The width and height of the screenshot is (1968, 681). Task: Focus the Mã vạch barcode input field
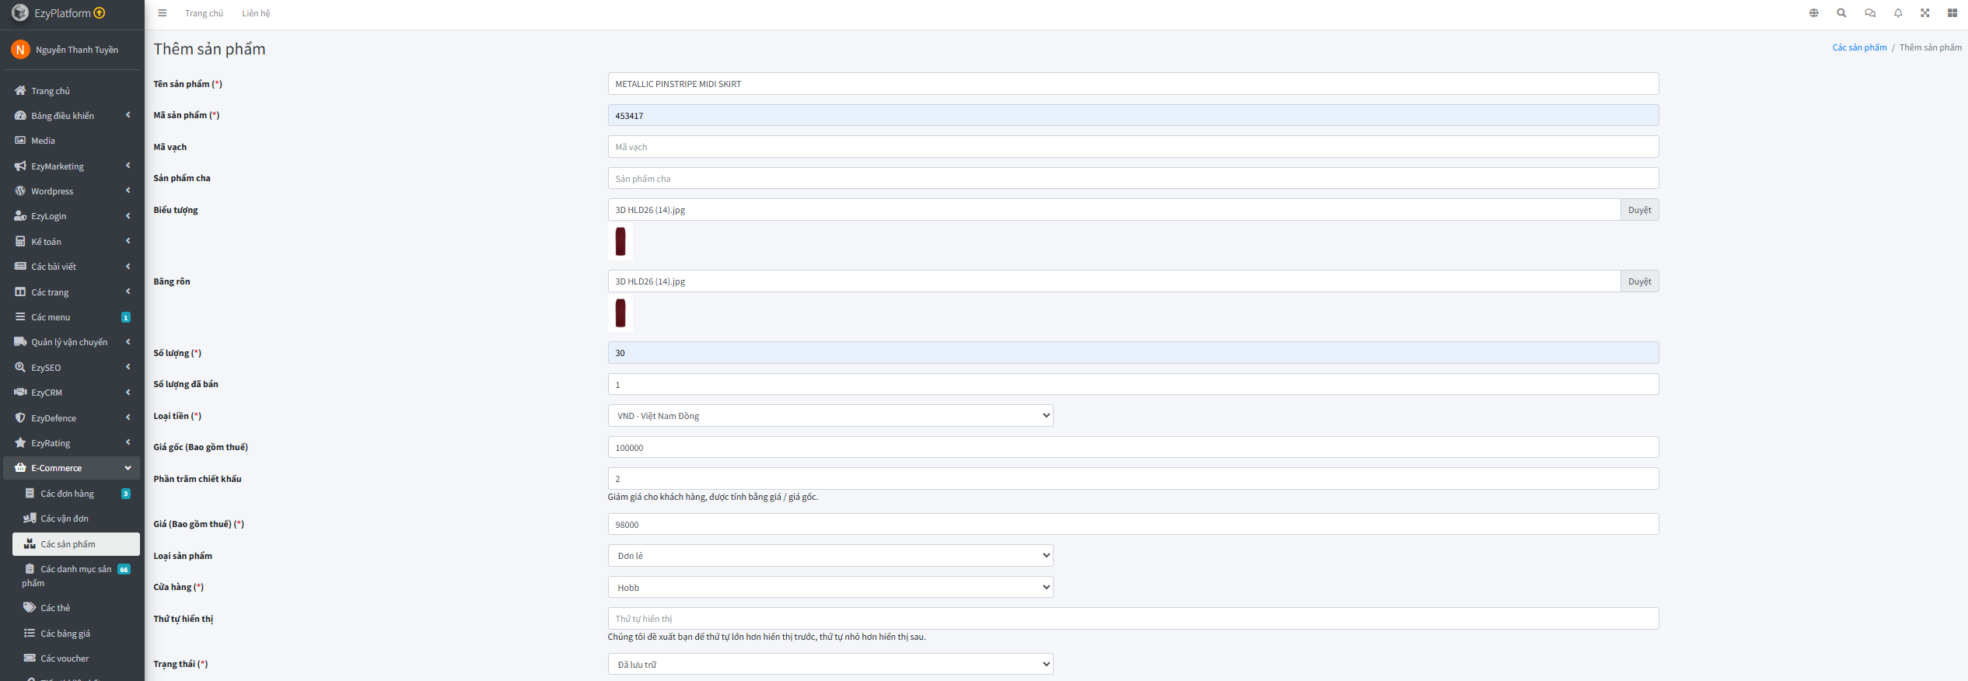[1132, 147]
